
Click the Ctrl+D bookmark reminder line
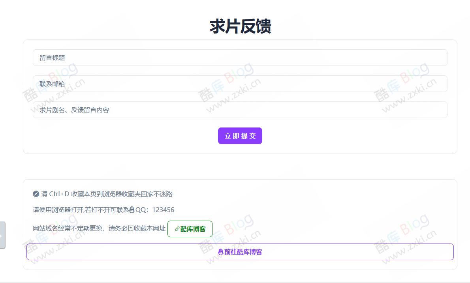pos(103,194)
